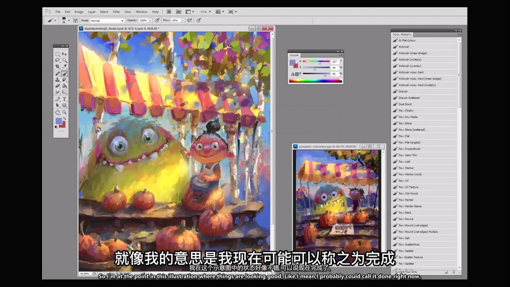510x287 pixels.
Task: Swap foreground and background colors
Action: [x=64, y=118]
